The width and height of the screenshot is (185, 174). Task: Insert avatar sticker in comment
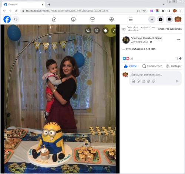click(x=133, y=81)
